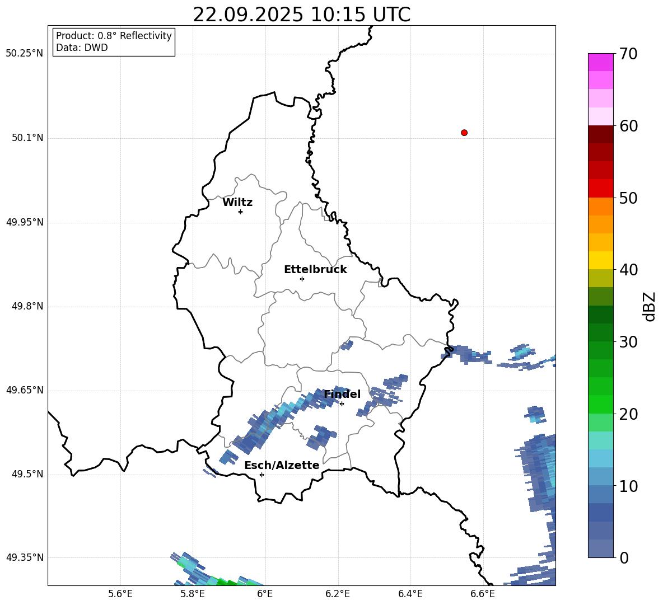Click the Data: DWD text

pyautogui.click(x=82, y=48)
